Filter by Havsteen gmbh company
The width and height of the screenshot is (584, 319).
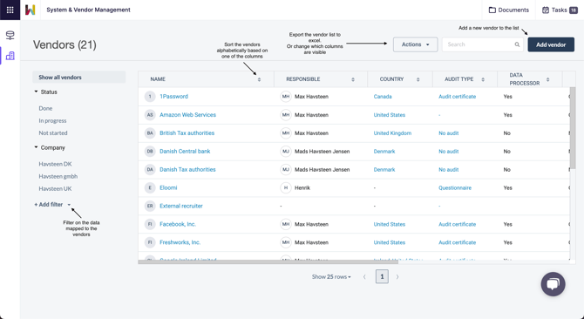58,176
